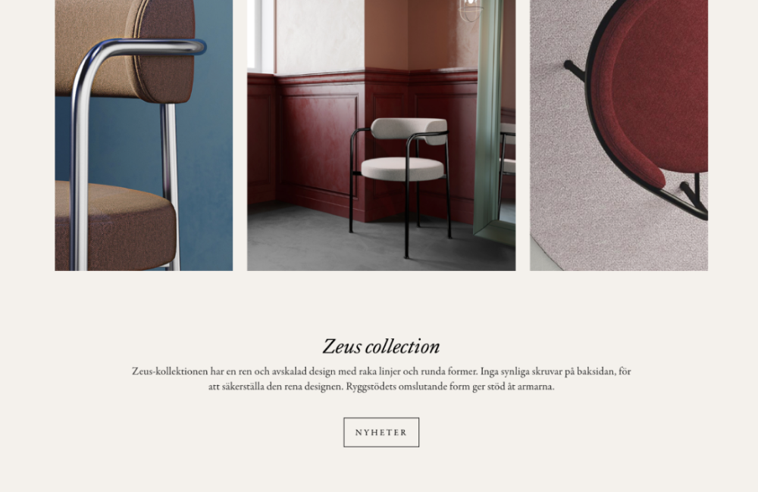Open the Zeus collection heading

click(x=381, y=346)
